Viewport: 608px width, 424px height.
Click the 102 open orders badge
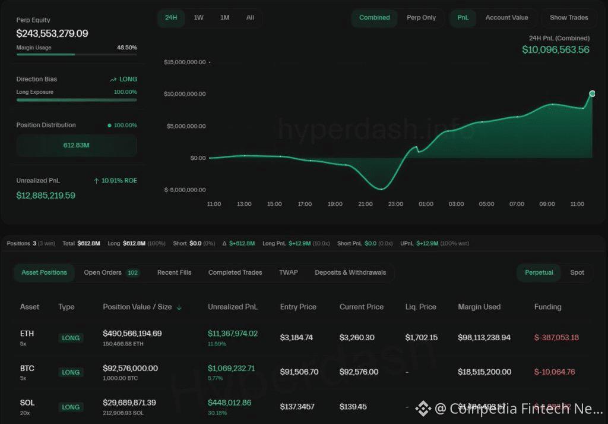click(x=132, y=272)
